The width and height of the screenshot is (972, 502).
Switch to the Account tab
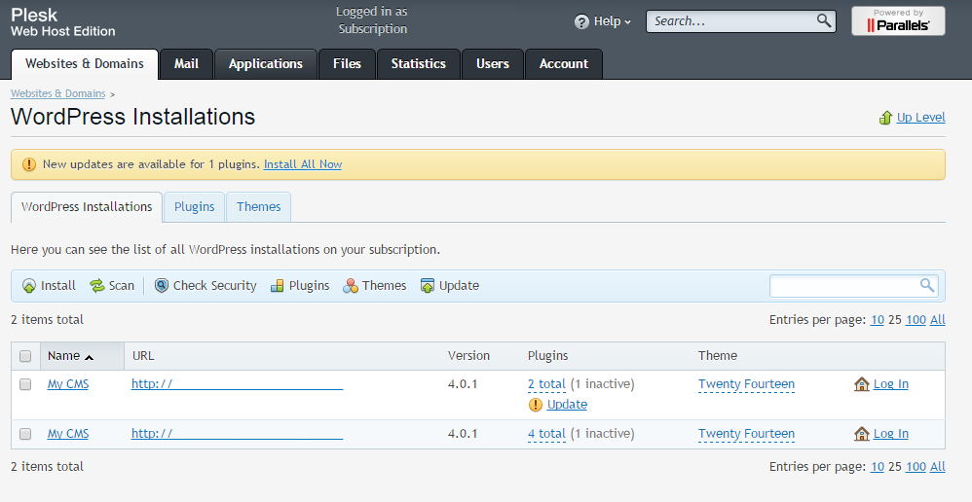tap(564, 64)
